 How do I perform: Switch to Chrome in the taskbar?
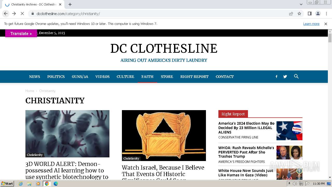[x=47, y=184]
